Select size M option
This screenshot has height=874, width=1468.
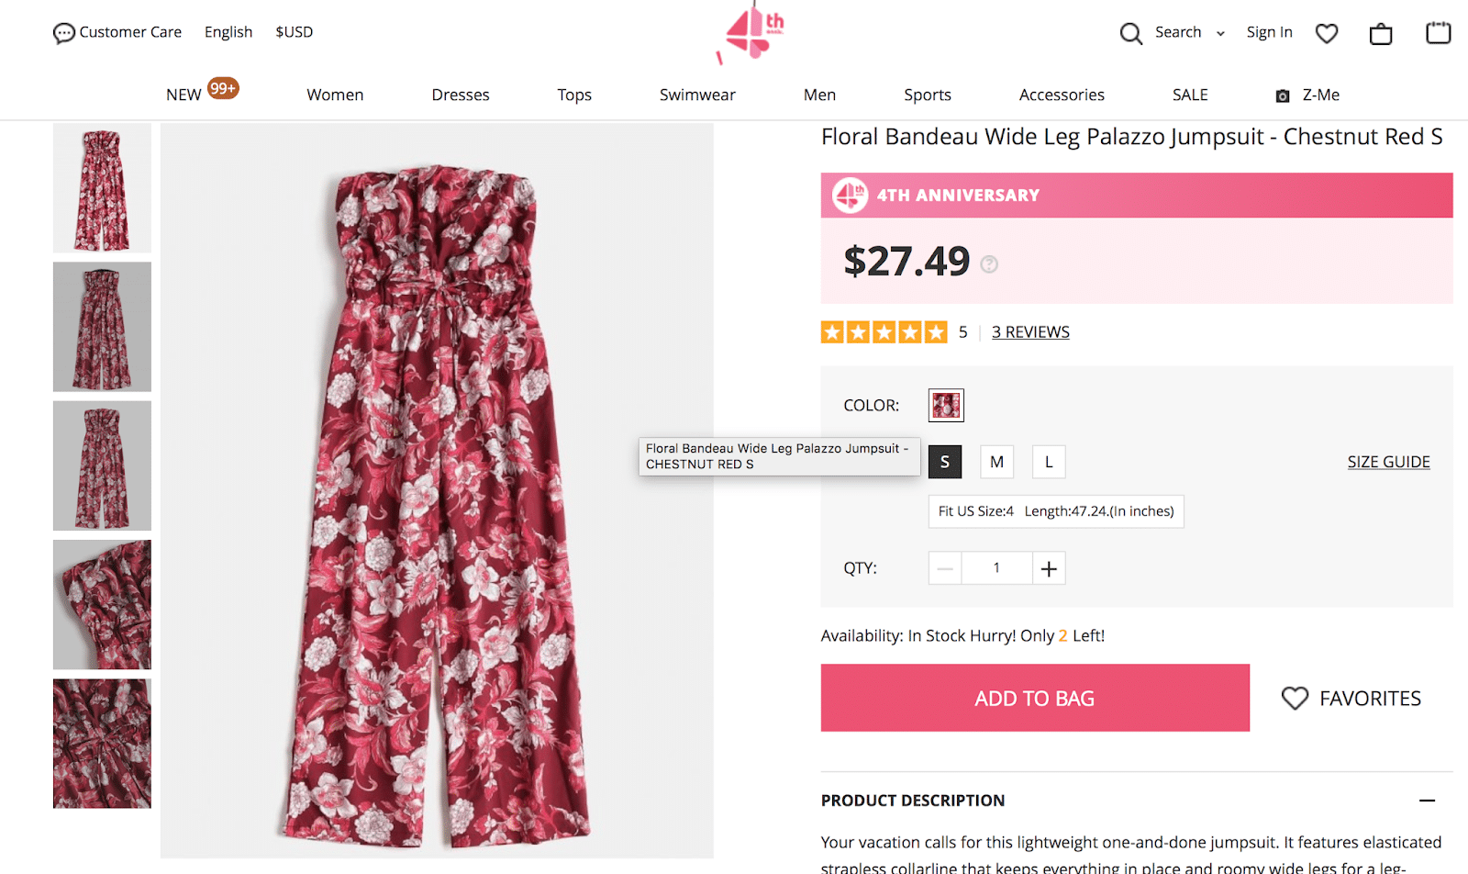click(x=996, y=462)
